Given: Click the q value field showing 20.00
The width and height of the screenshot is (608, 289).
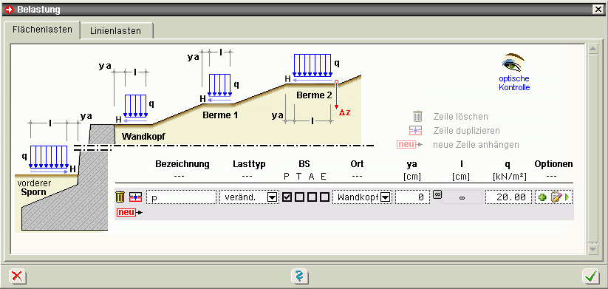Looking at the screenshot, I should click(508, 197).
